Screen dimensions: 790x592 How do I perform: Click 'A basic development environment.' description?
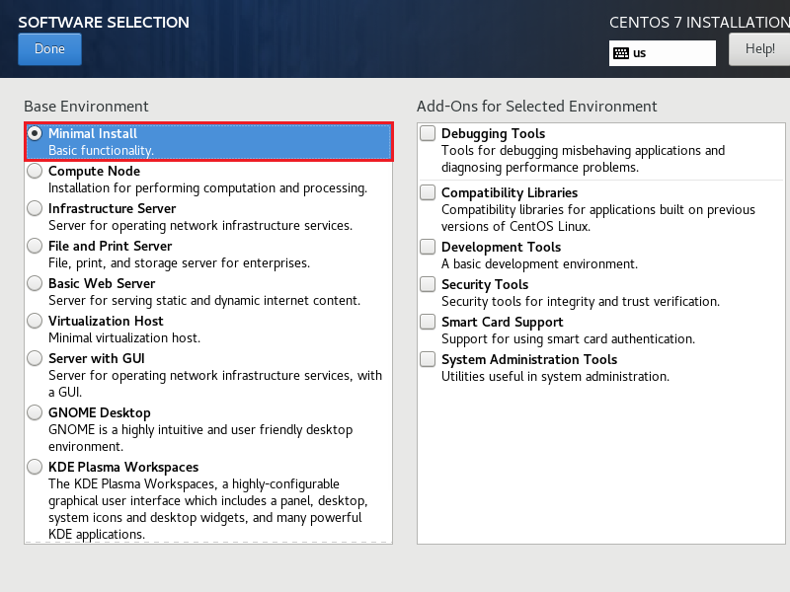click(x=539, y=263)
